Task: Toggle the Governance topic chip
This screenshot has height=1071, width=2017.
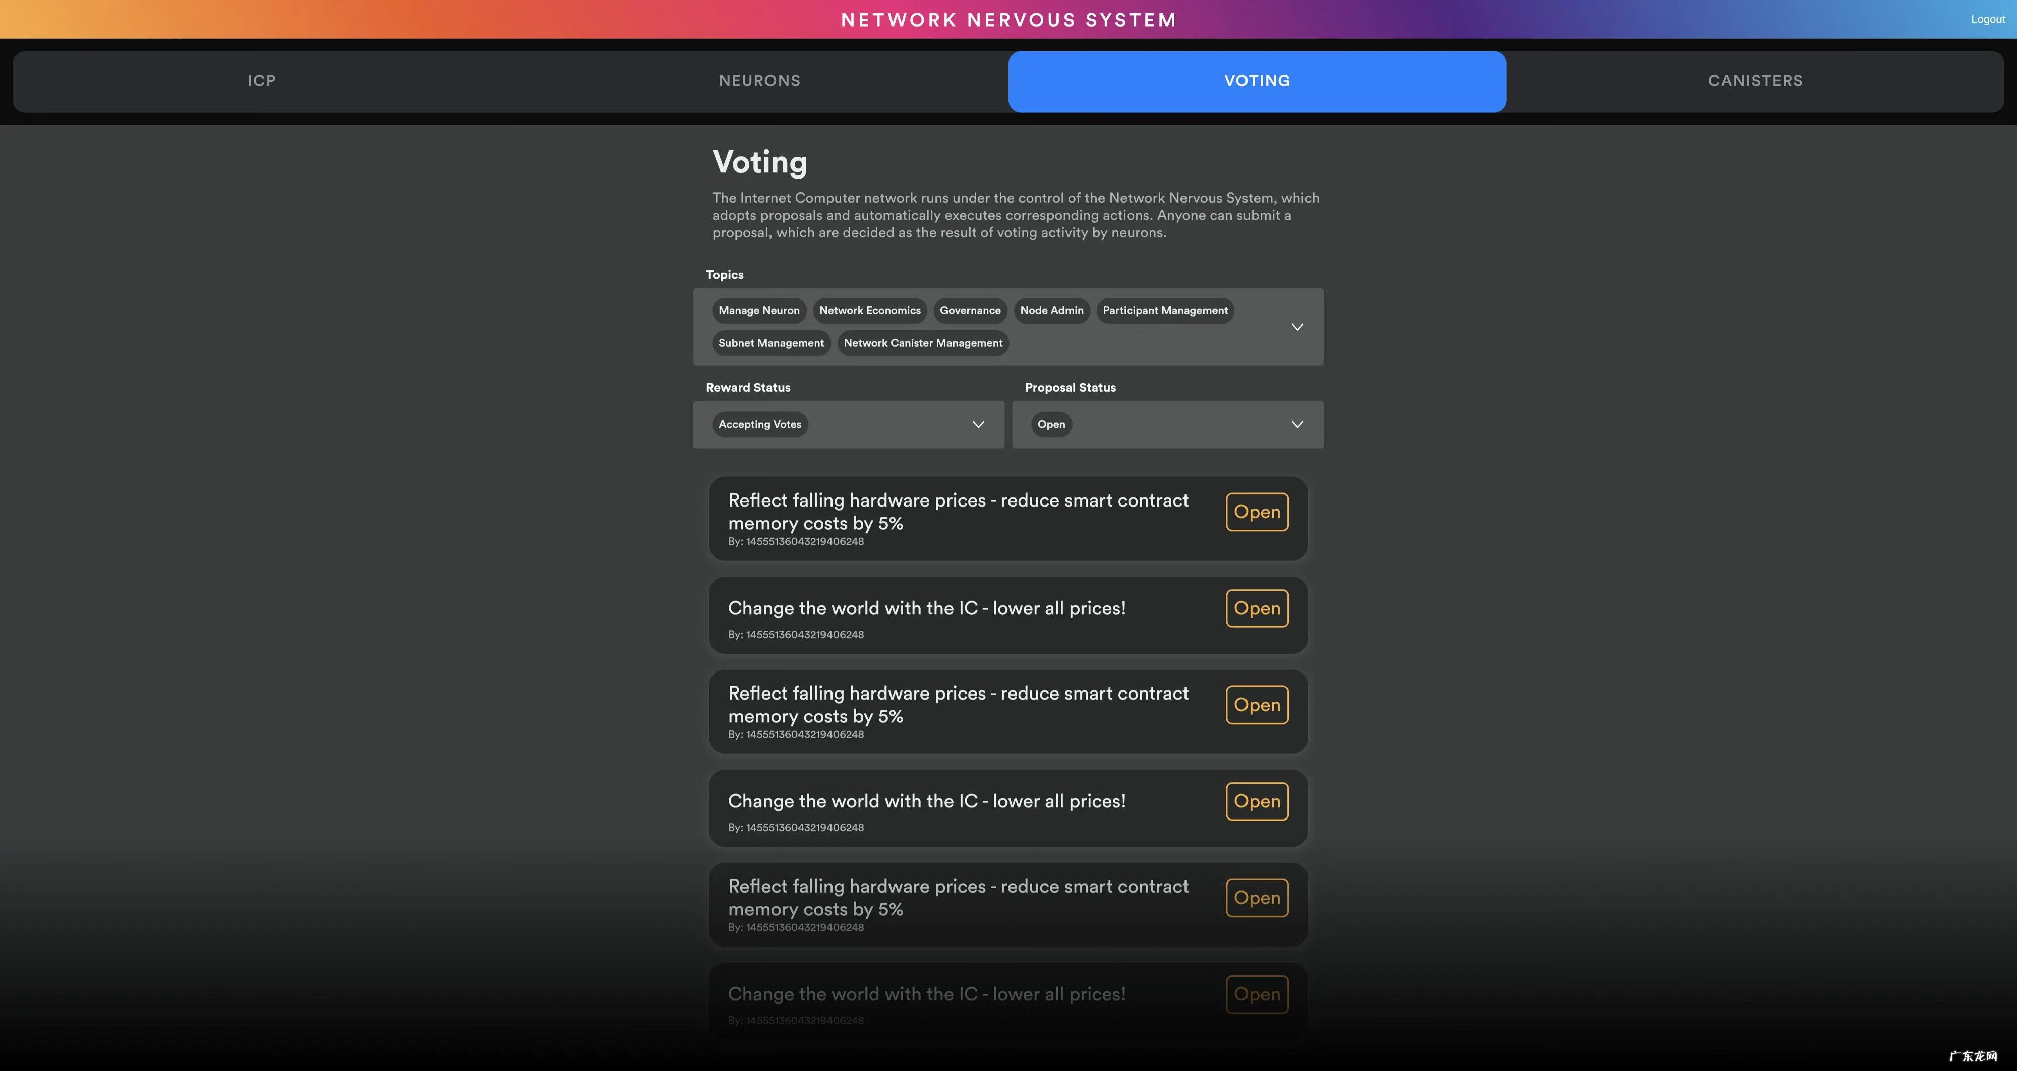Action: click(x=970, y=311)
